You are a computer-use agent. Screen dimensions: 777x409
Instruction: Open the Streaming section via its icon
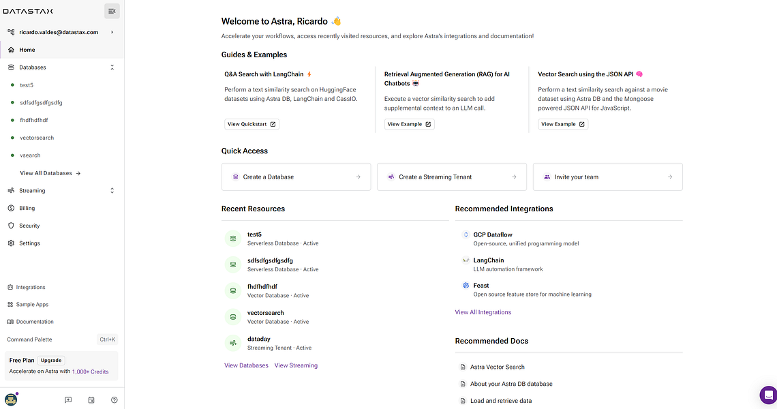point(10,190)
